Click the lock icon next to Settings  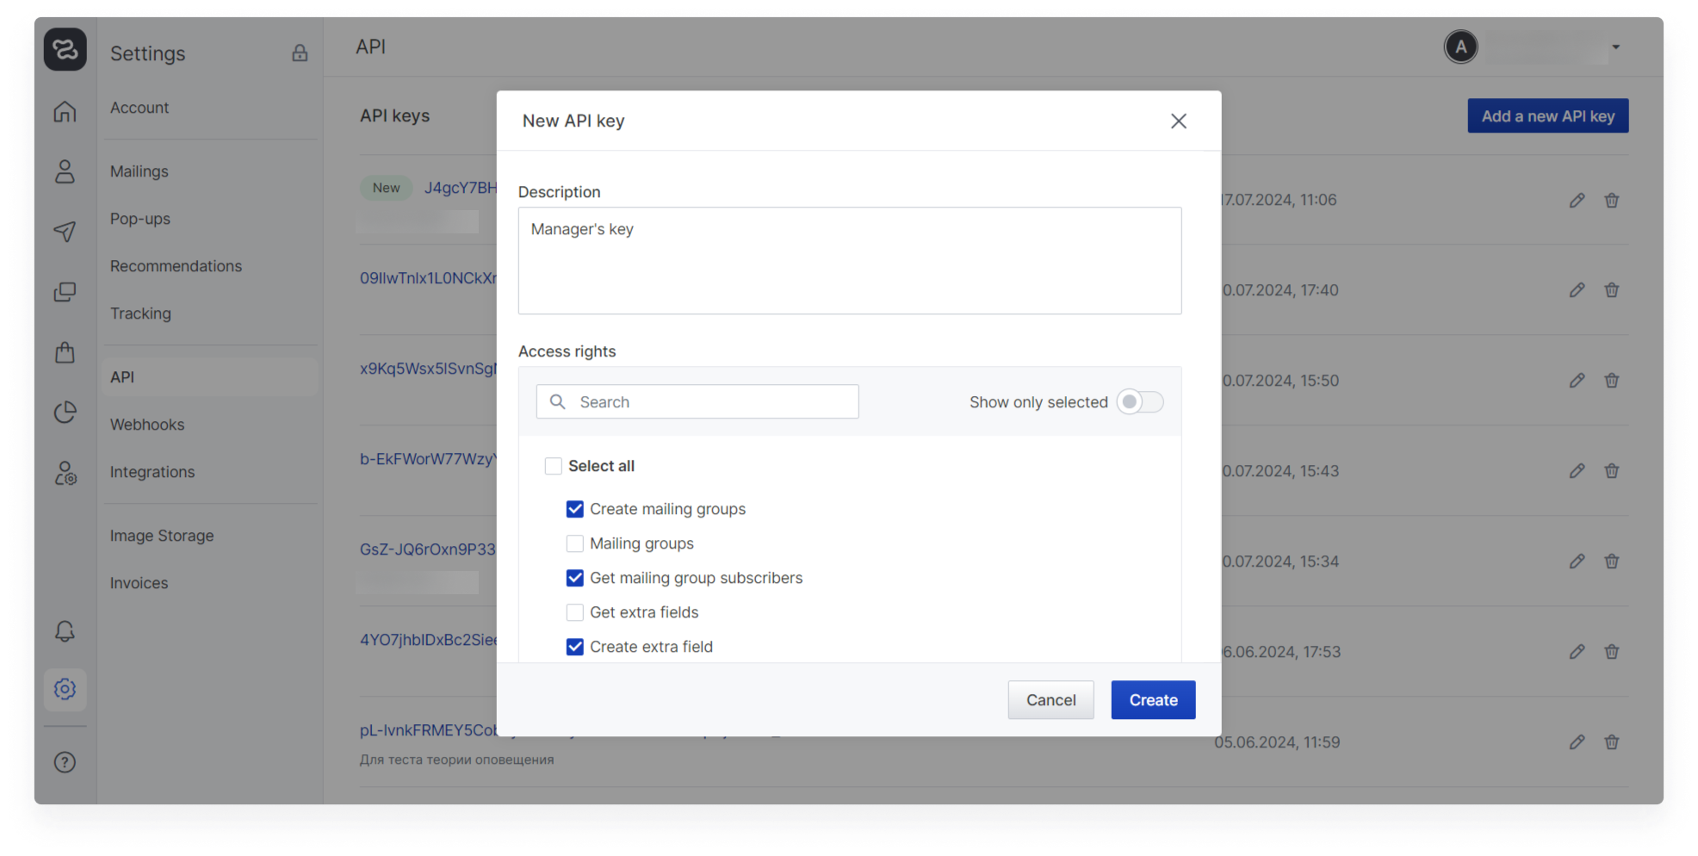pyautogui.click(x=300, y=53)
